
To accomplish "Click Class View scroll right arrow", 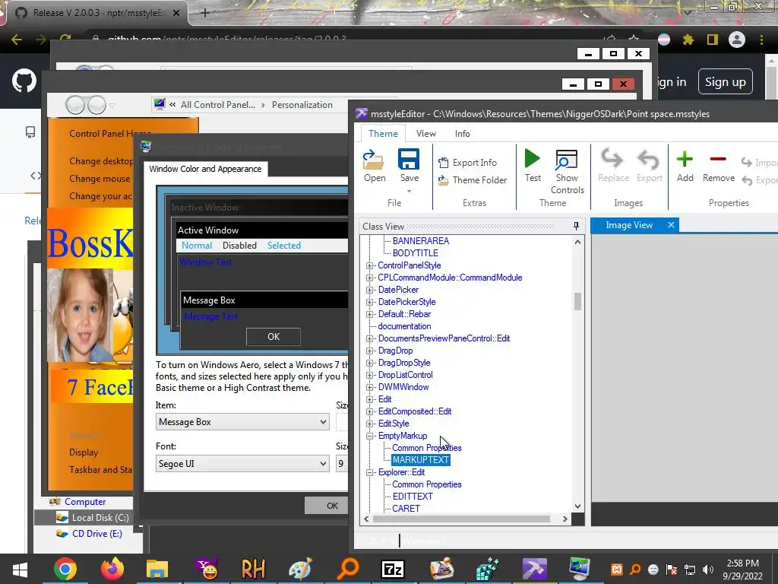I will pos(565,519).
